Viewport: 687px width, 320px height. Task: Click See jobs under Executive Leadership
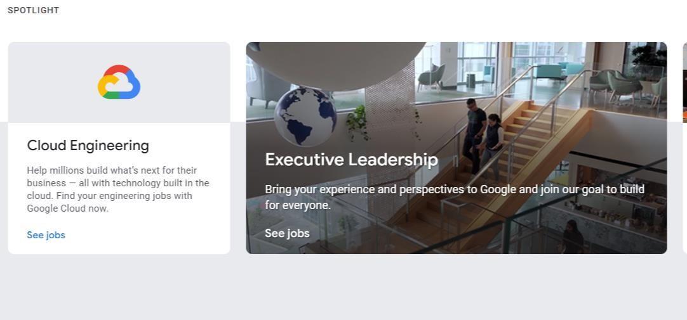[287, 233]
